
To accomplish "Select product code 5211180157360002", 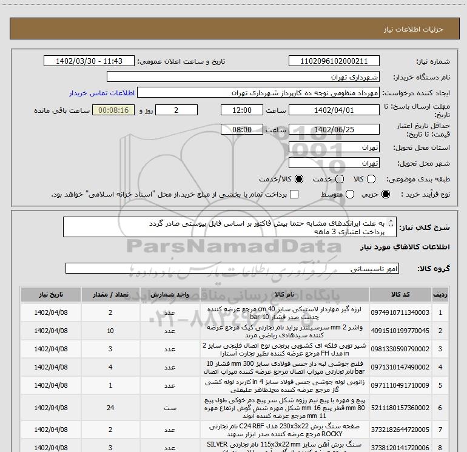I will (400, 408).
